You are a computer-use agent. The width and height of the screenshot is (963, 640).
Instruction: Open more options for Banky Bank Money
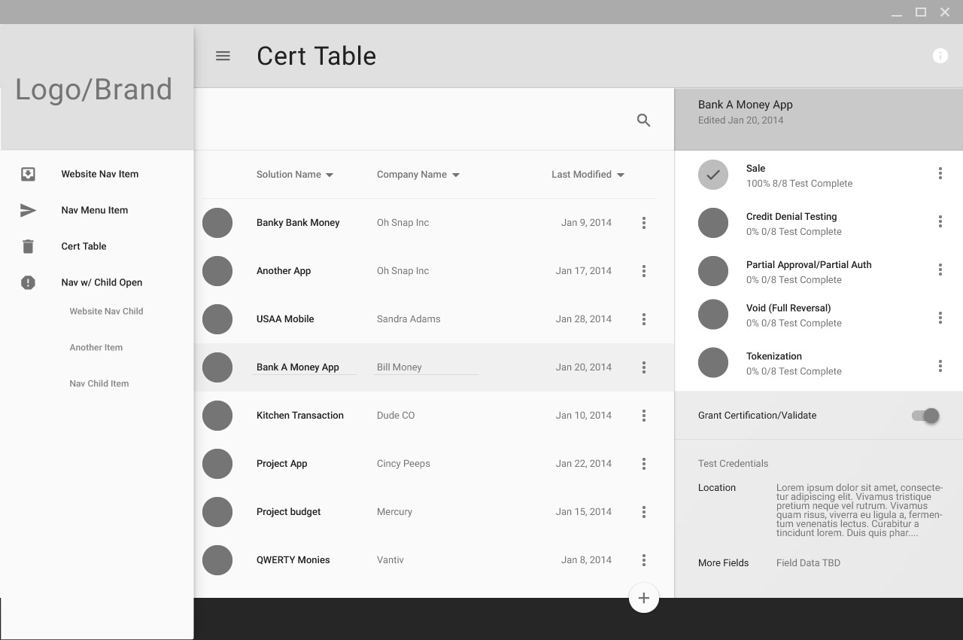[644, 223]
